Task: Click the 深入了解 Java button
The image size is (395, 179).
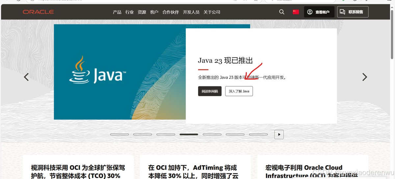Action: click(x=239, y=91)
